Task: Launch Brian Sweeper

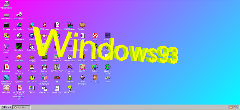Action: (82, 78)
